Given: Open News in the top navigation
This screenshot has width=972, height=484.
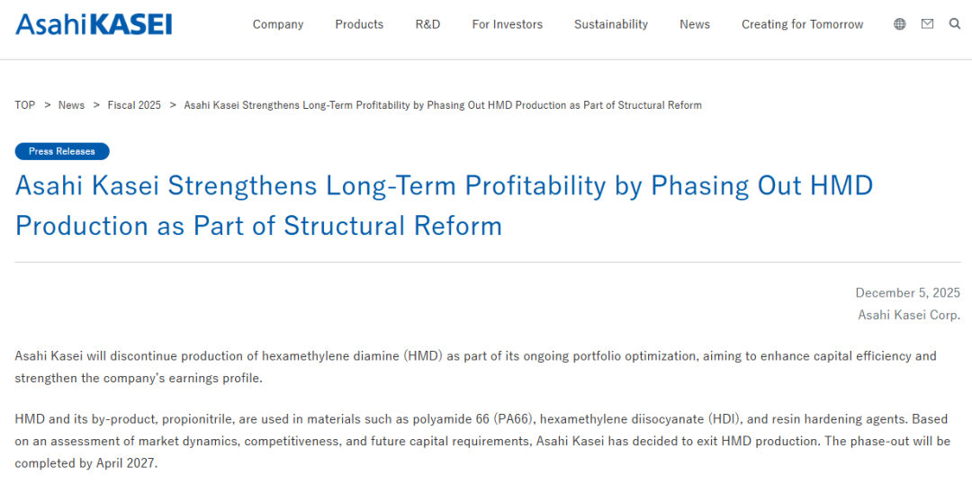Looking at the screenshot, I should [695, 24].
